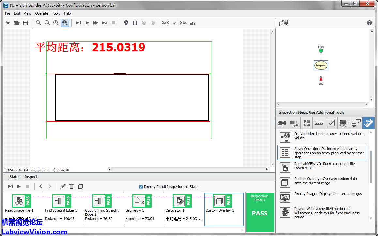This screenshot has height=236, width=378.
Task: Switch to the Measure Features ruler tab
Action: 318,123
